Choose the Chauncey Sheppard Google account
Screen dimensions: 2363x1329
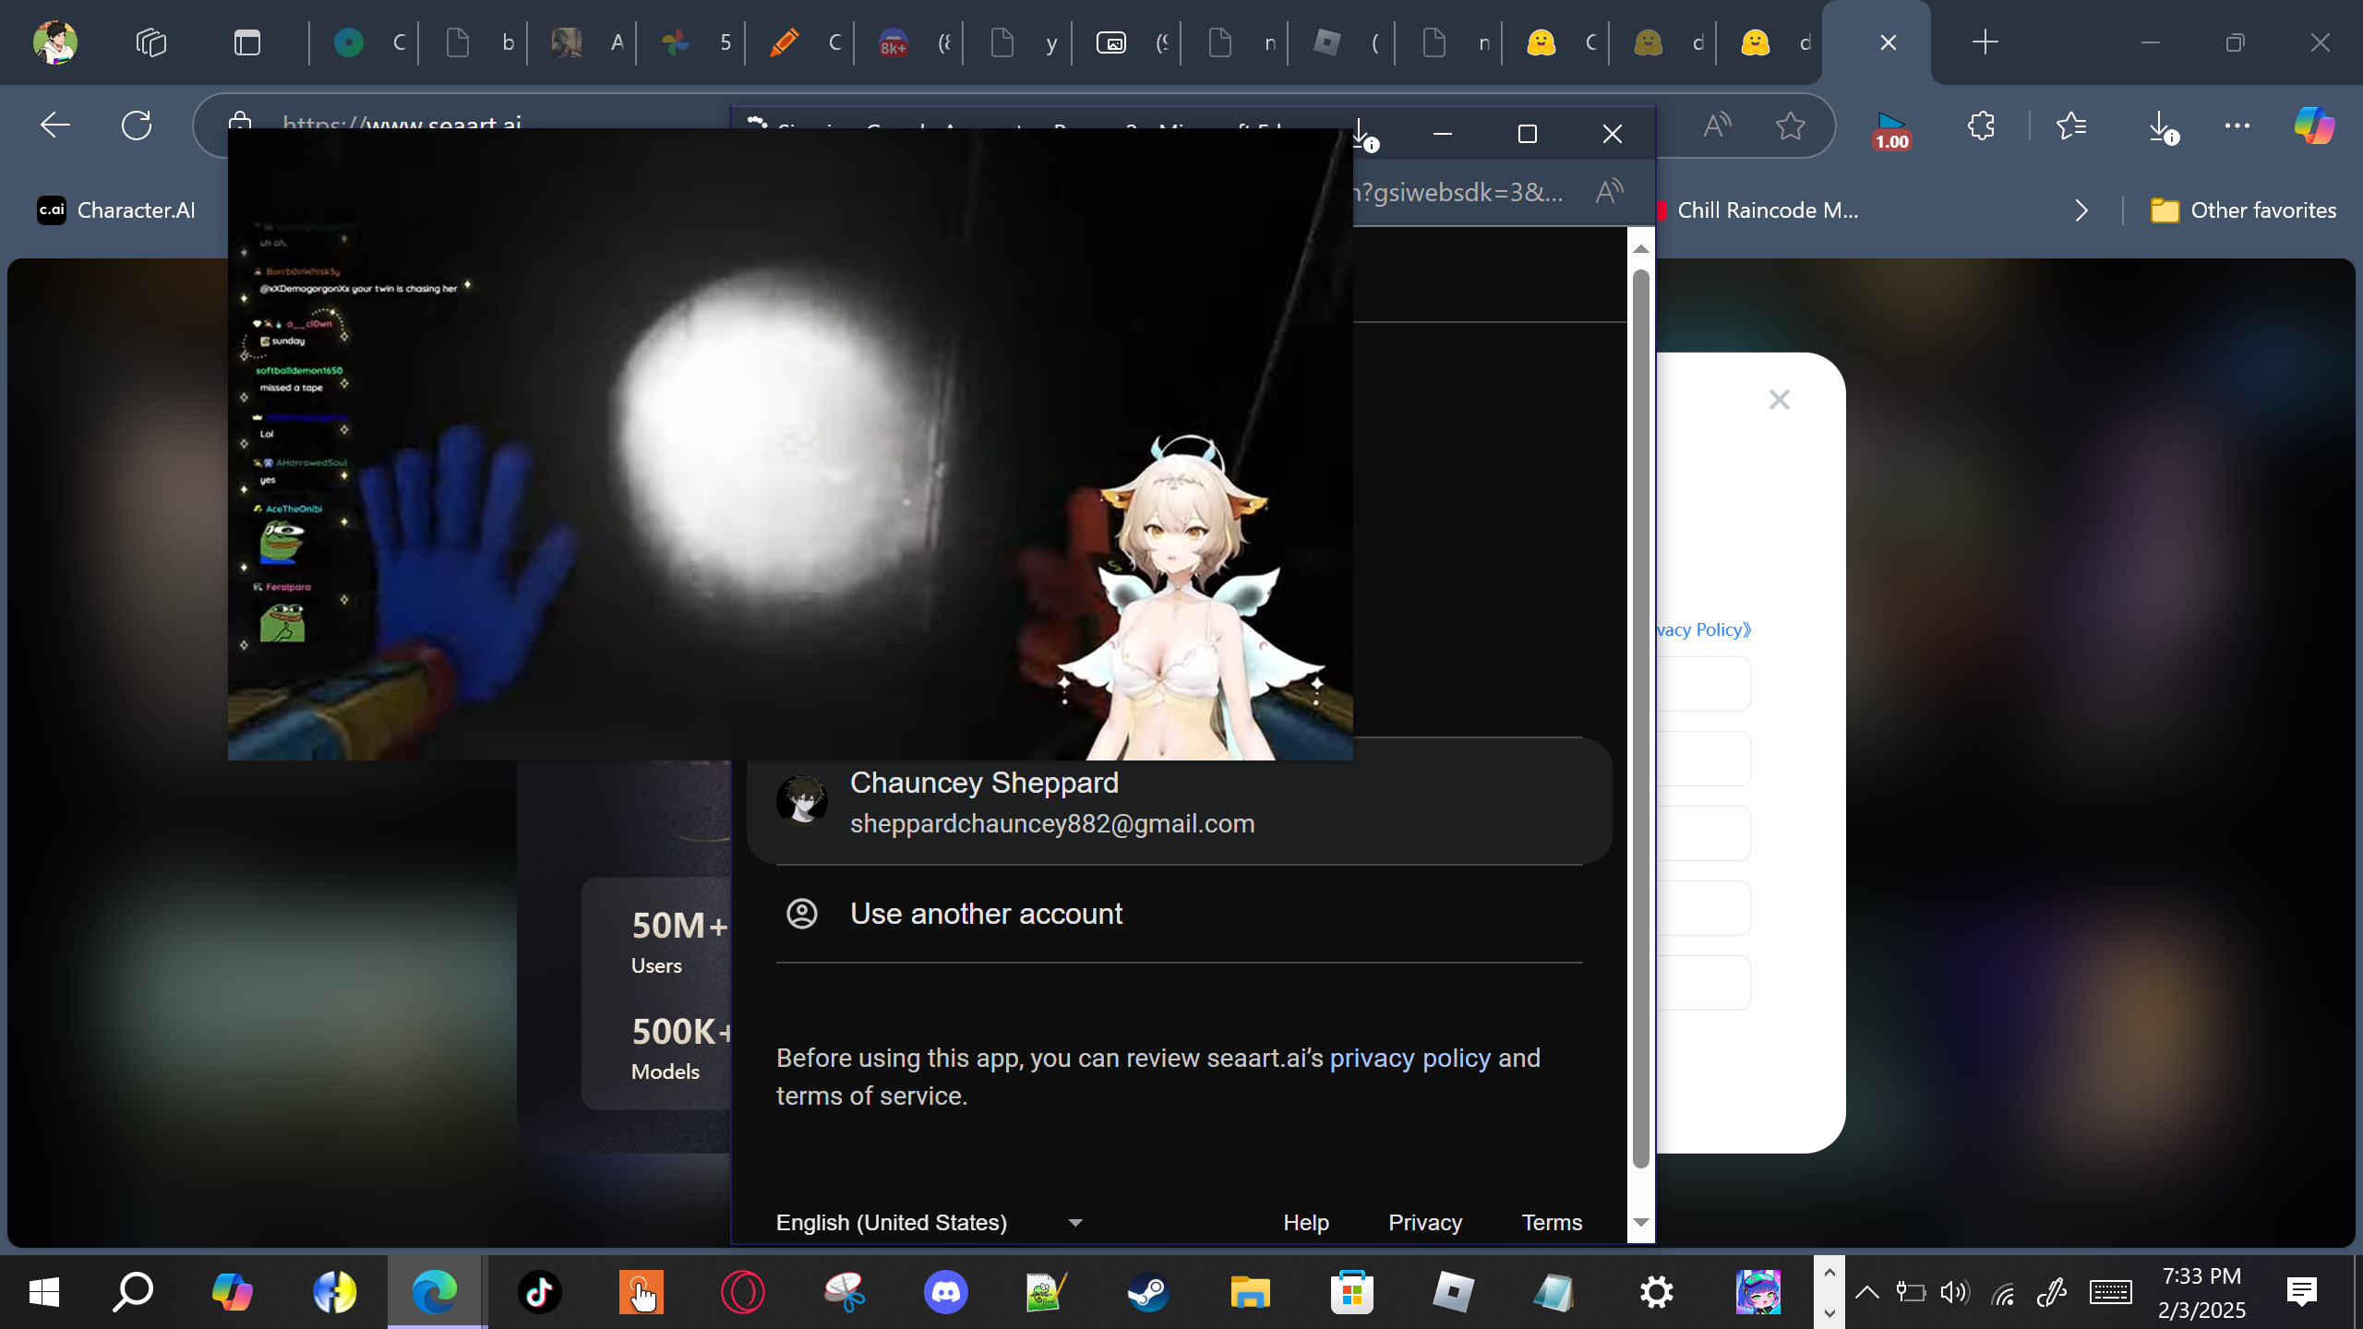(1180, 801)
